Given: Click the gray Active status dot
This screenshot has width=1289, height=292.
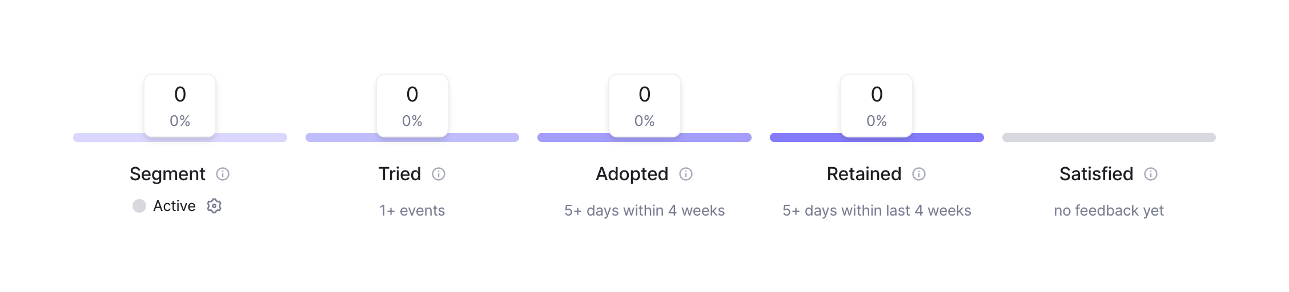Looking at the screenshot, I should (x=139, y=206).
